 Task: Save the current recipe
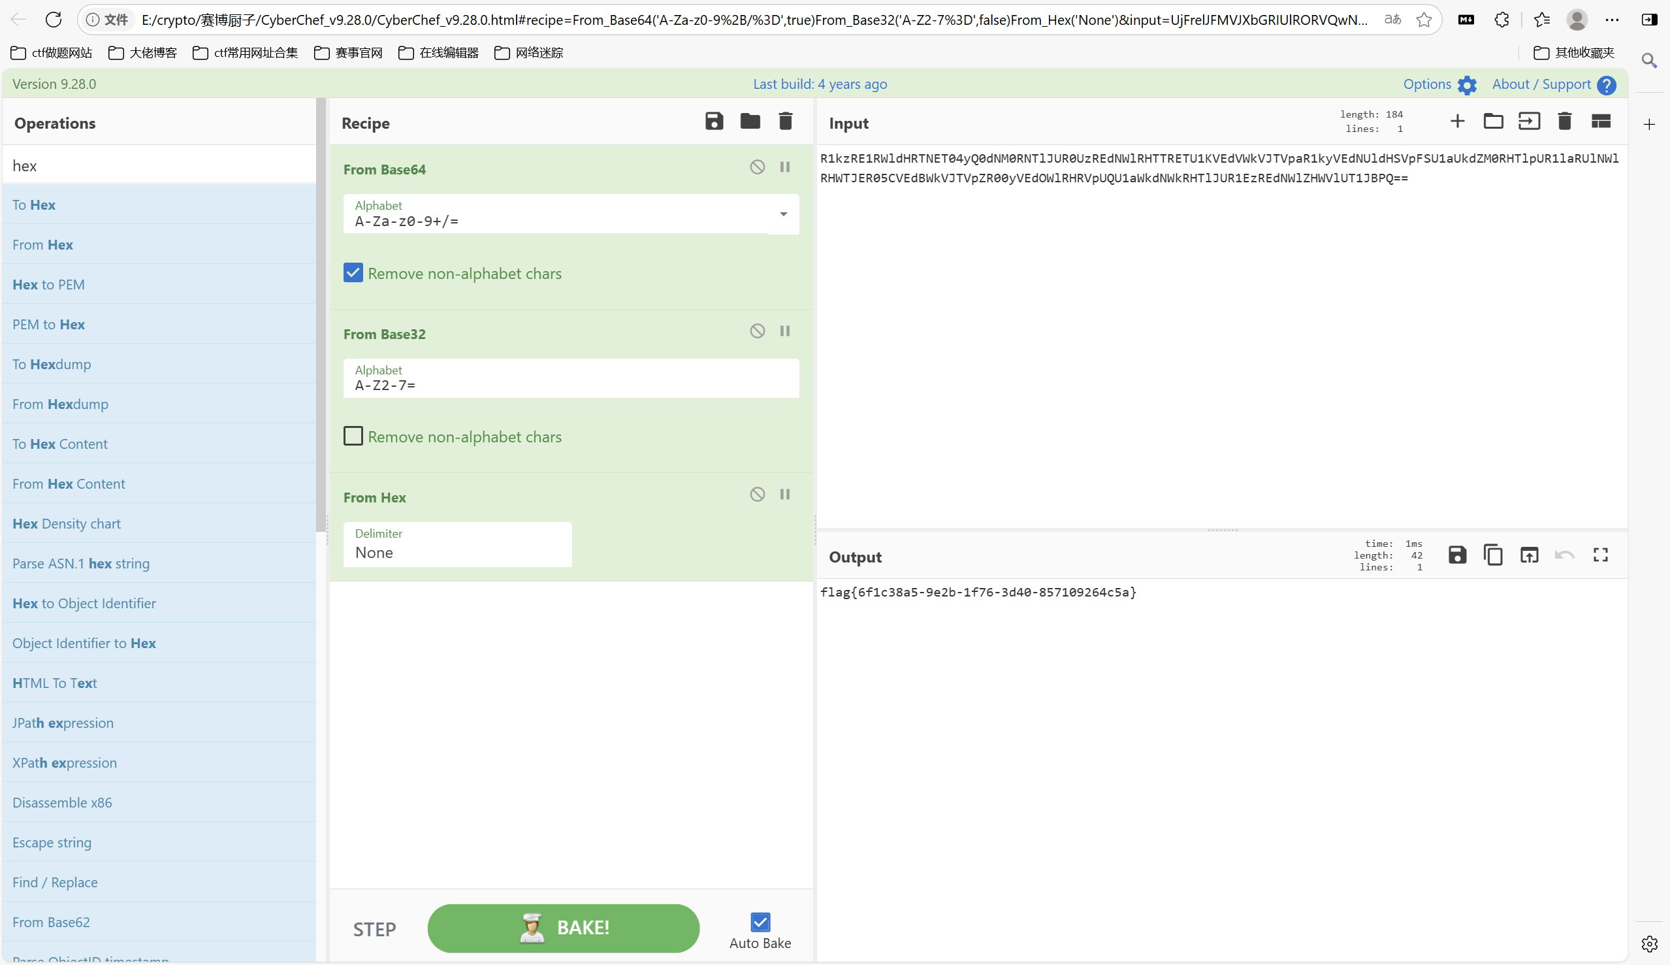pyautogui.click(x=714, y=122)
